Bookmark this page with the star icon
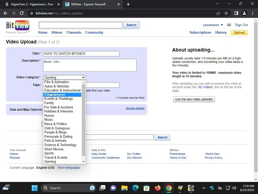 (226, 13)
